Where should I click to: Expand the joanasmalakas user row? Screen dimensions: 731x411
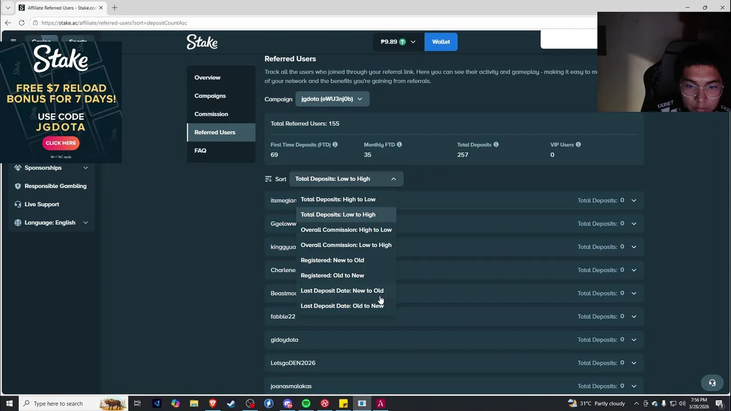click(x=634, y=386)
